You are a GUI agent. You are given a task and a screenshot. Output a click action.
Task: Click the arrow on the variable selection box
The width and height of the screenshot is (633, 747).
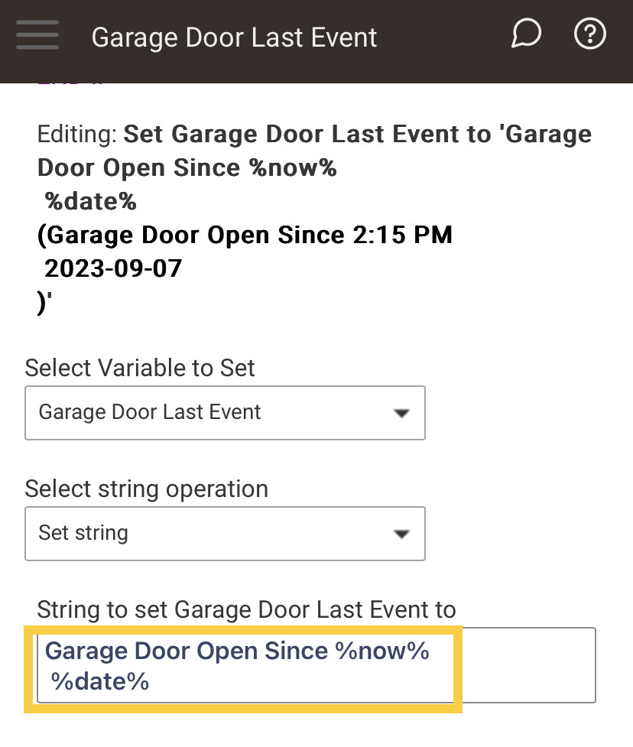[401, 413]
